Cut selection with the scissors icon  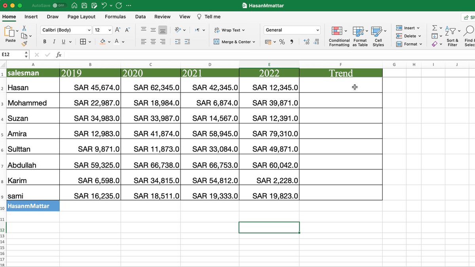tap(24, 28)
